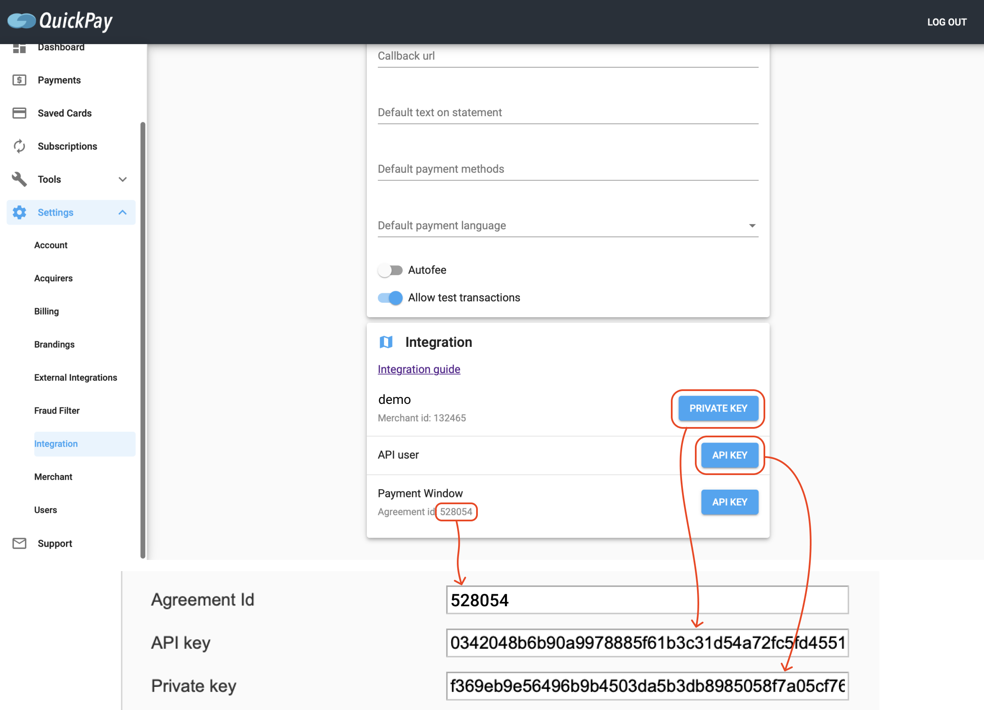Click the Agreement Id input field
Screen dimensions: 984x710
point(647,600)
